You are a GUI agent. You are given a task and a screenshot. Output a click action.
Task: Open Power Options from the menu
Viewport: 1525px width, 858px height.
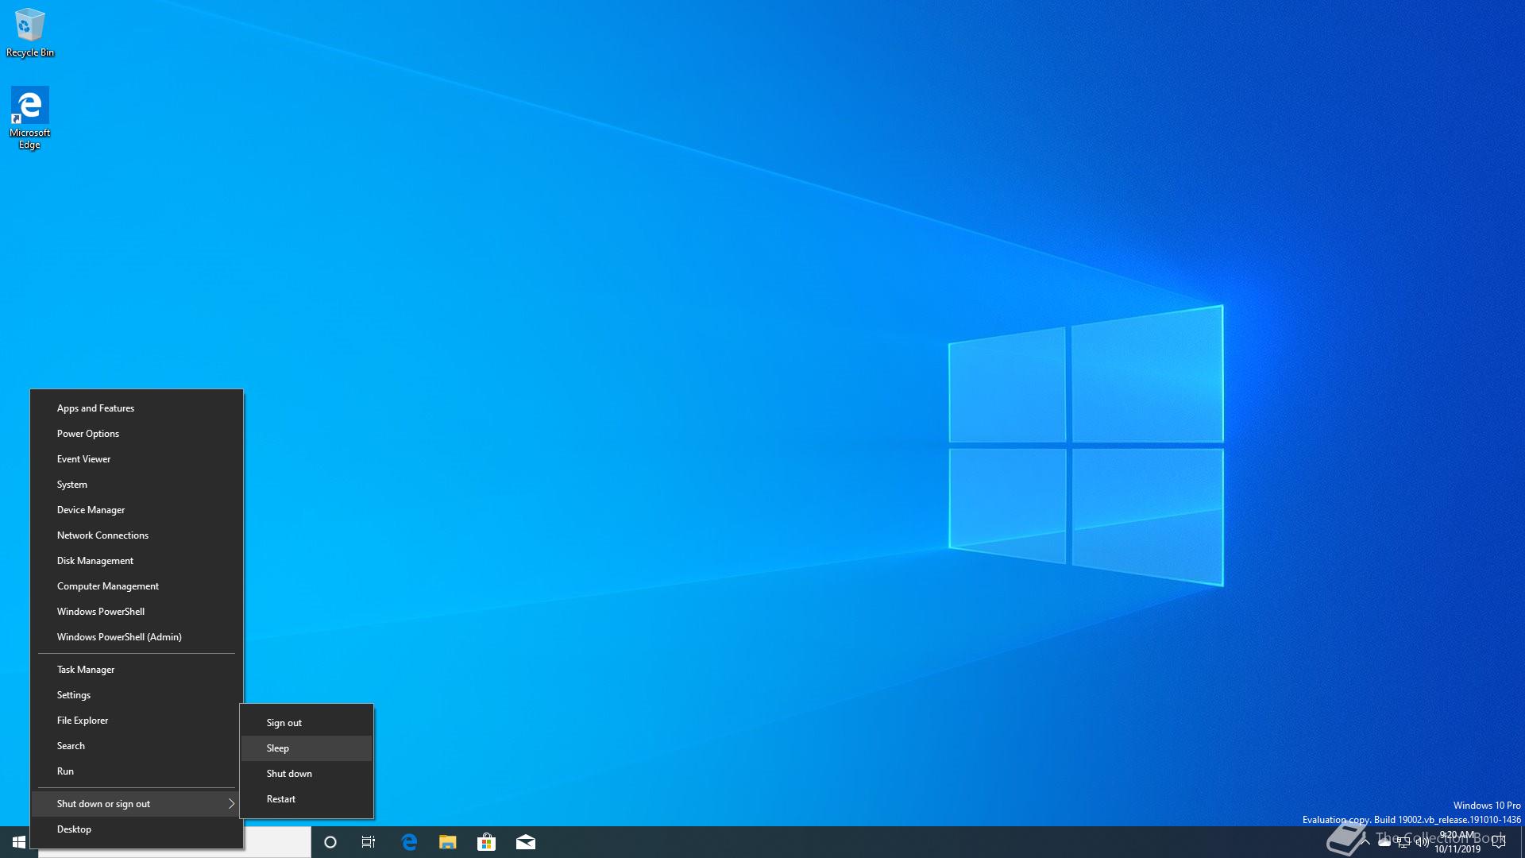click(137, 434)
